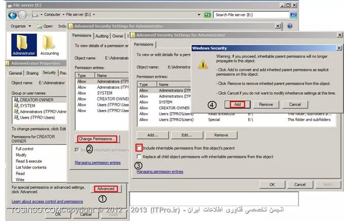This screenshot has height=221, width=344.
Task: Select Permissions tab in front Advanced dialog
Action: [x=144, y=45]
